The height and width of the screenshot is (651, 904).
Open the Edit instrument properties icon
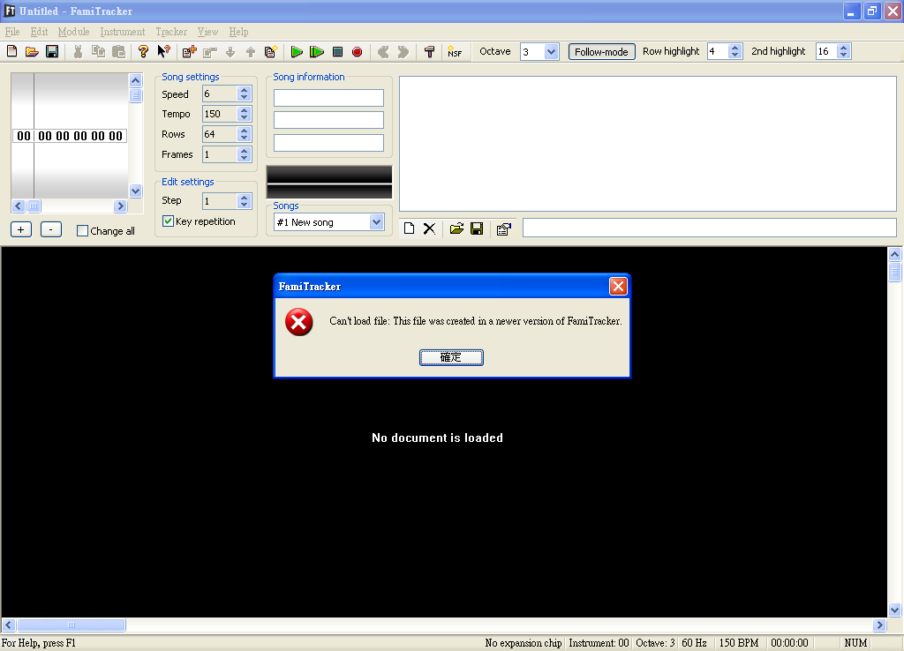click(x=503, y=228)
